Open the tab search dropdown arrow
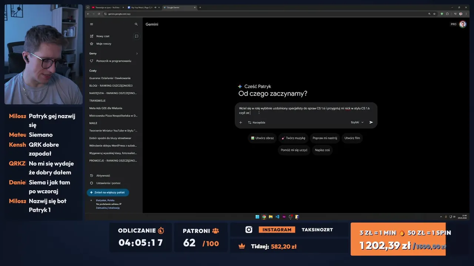 click(88, 7)
